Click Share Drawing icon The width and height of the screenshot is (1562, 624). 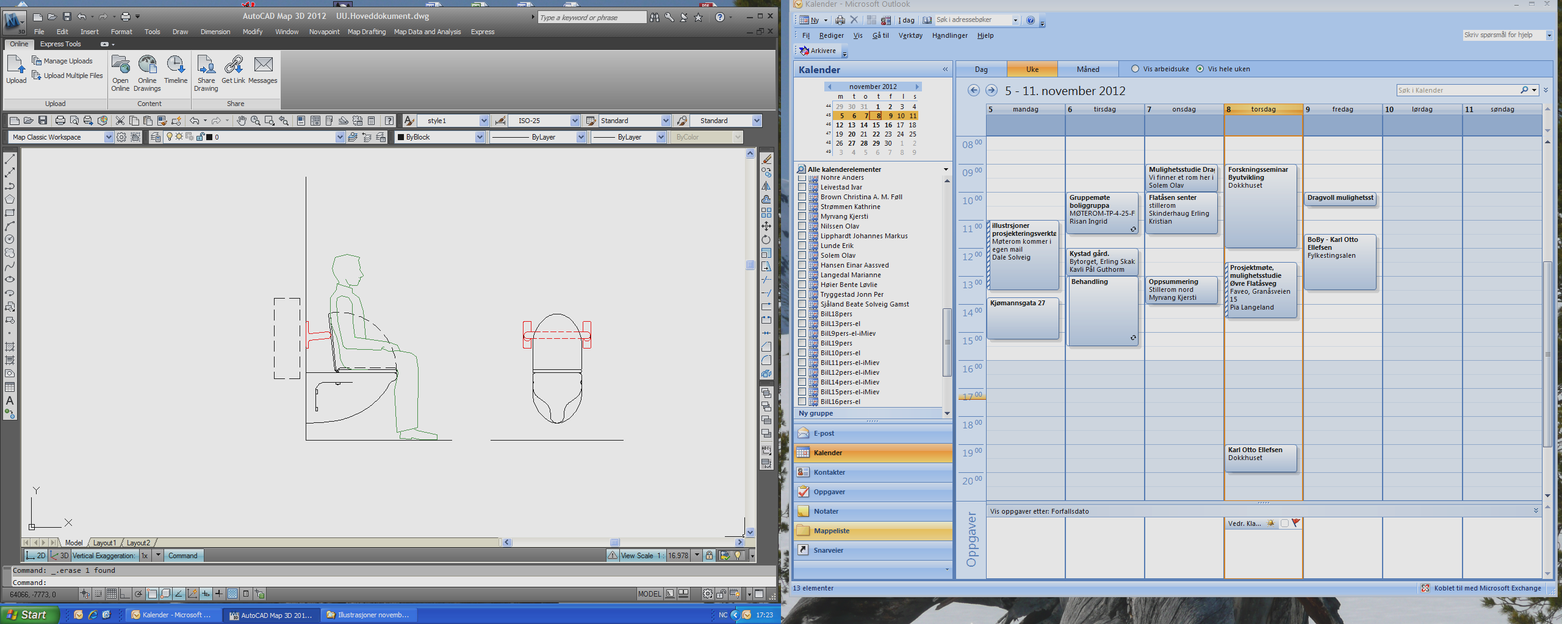206,73
